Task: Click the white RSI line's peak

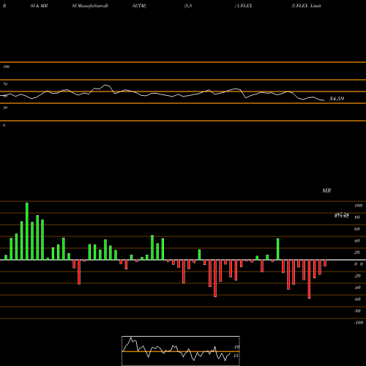Action: tap(105, 85)
